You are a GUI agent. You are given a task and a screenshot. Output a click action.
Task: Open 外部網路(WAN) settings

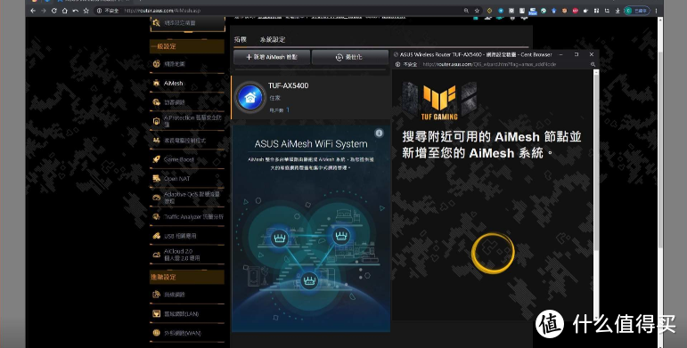(187, 333)
